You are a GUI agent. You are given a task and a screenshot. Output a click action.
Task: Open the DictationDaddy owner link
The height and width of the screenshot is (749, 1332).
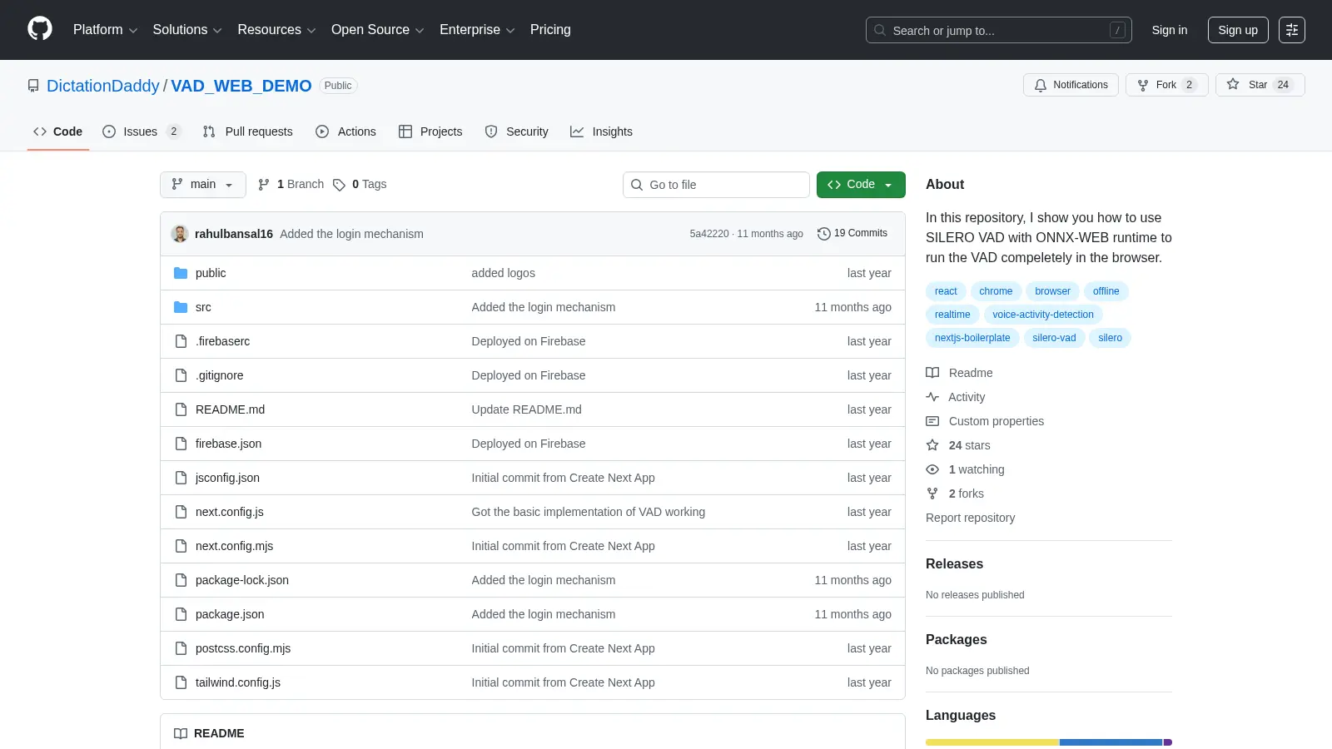[x=102, y=86]
